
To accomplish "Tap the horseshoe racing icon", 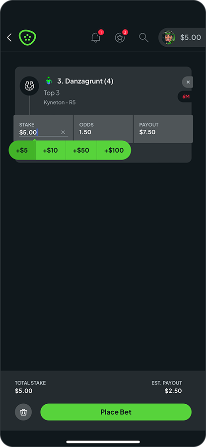I will (29, 86).
